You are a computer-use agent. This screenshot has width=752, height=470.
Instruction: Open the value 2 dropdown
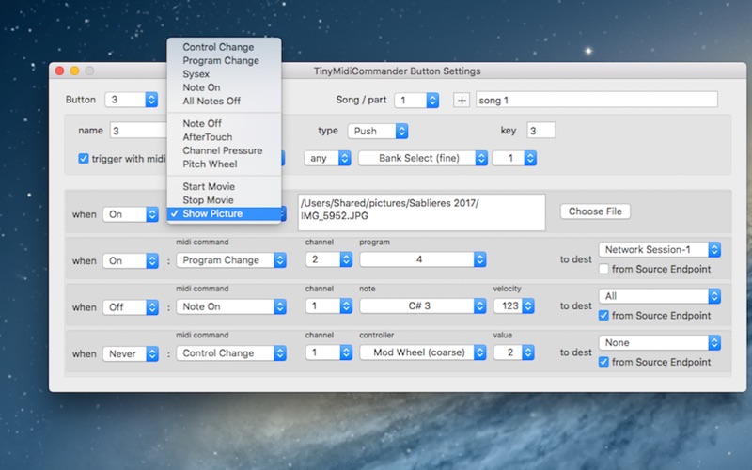click(x=514, y=352)
